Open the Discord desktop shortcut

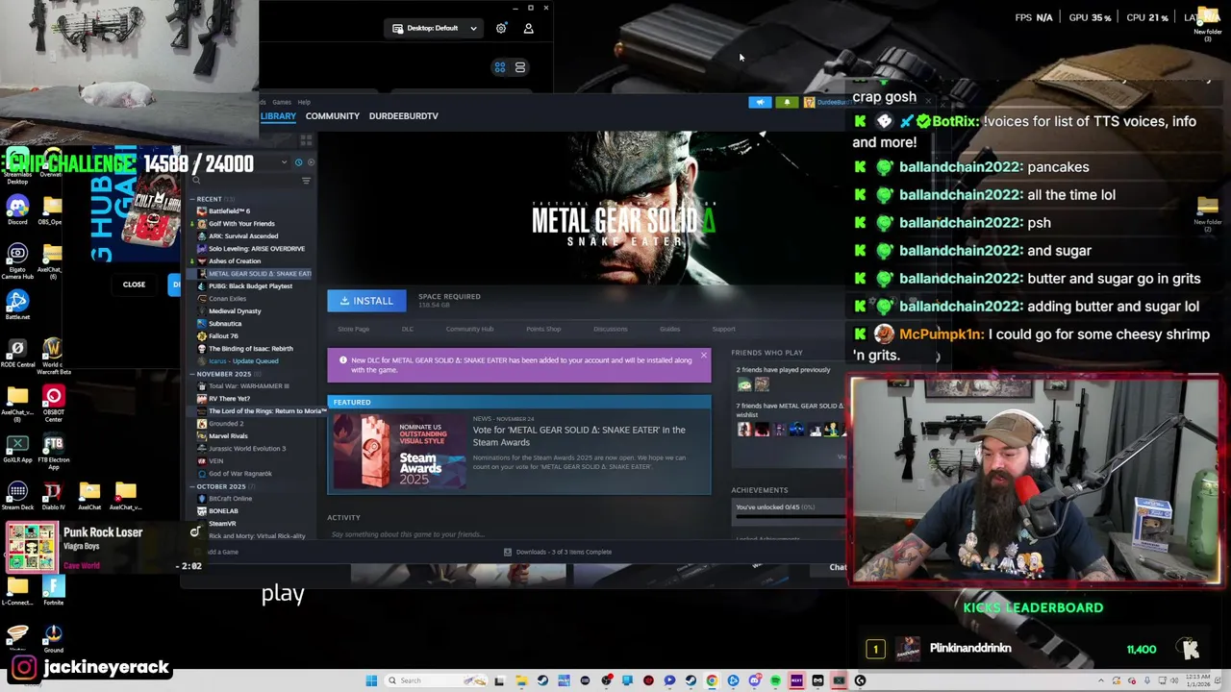tap(17, 210)
